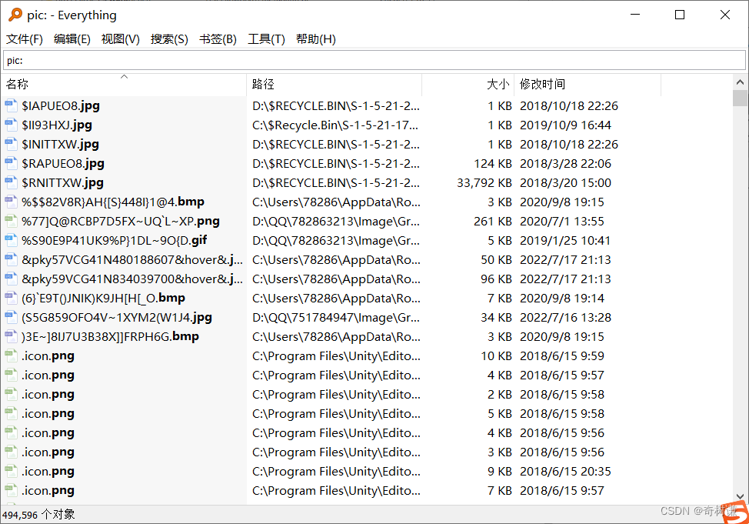This screenshot has height=524, width=749.
Task: Sort results by 大小 column header
Action: (x=468, y=84)
